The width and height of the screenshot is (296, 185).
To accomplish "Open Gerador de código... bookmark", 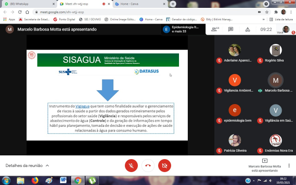I will click(181, 19).
